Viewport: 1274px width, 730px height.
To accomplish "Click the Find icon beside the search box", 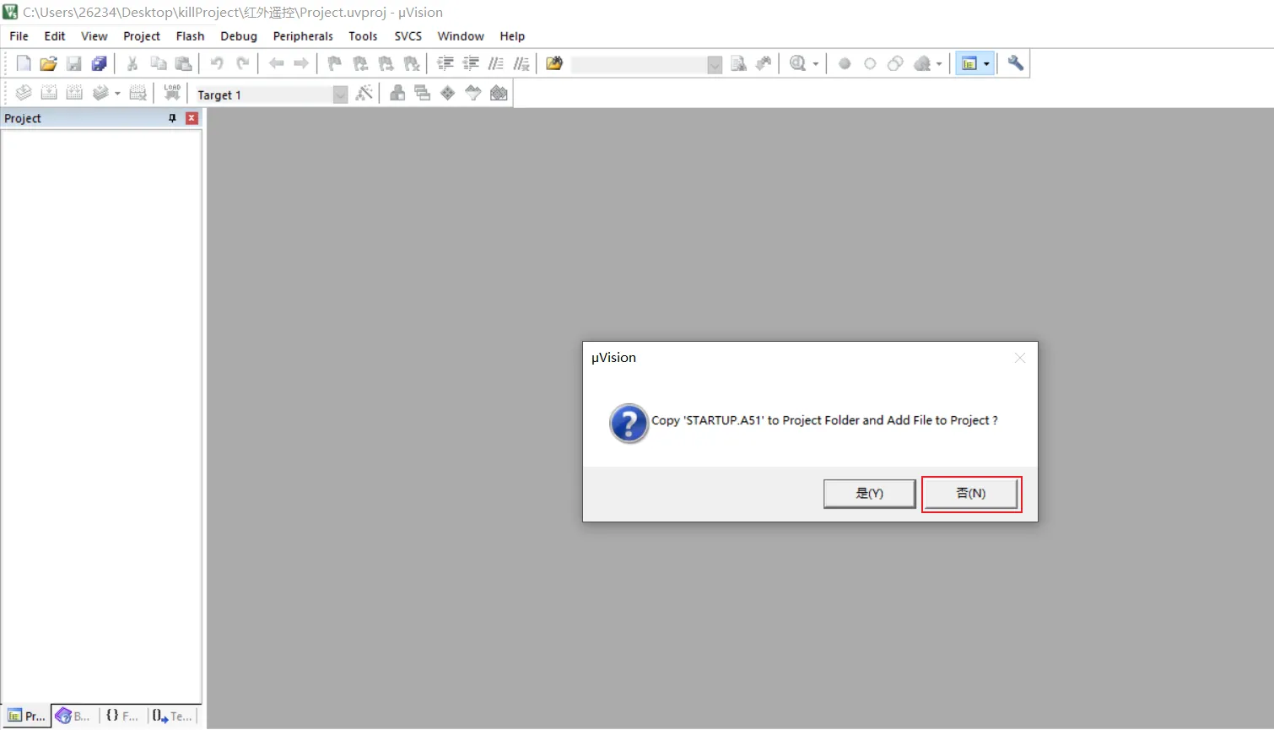I will pyautogui.click(x=738, y=63).
